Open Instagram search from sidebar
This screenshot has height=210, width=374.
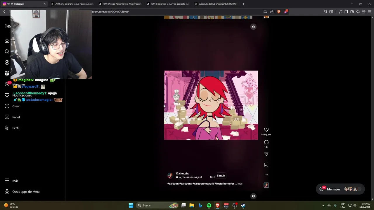[x=7, y=52]
